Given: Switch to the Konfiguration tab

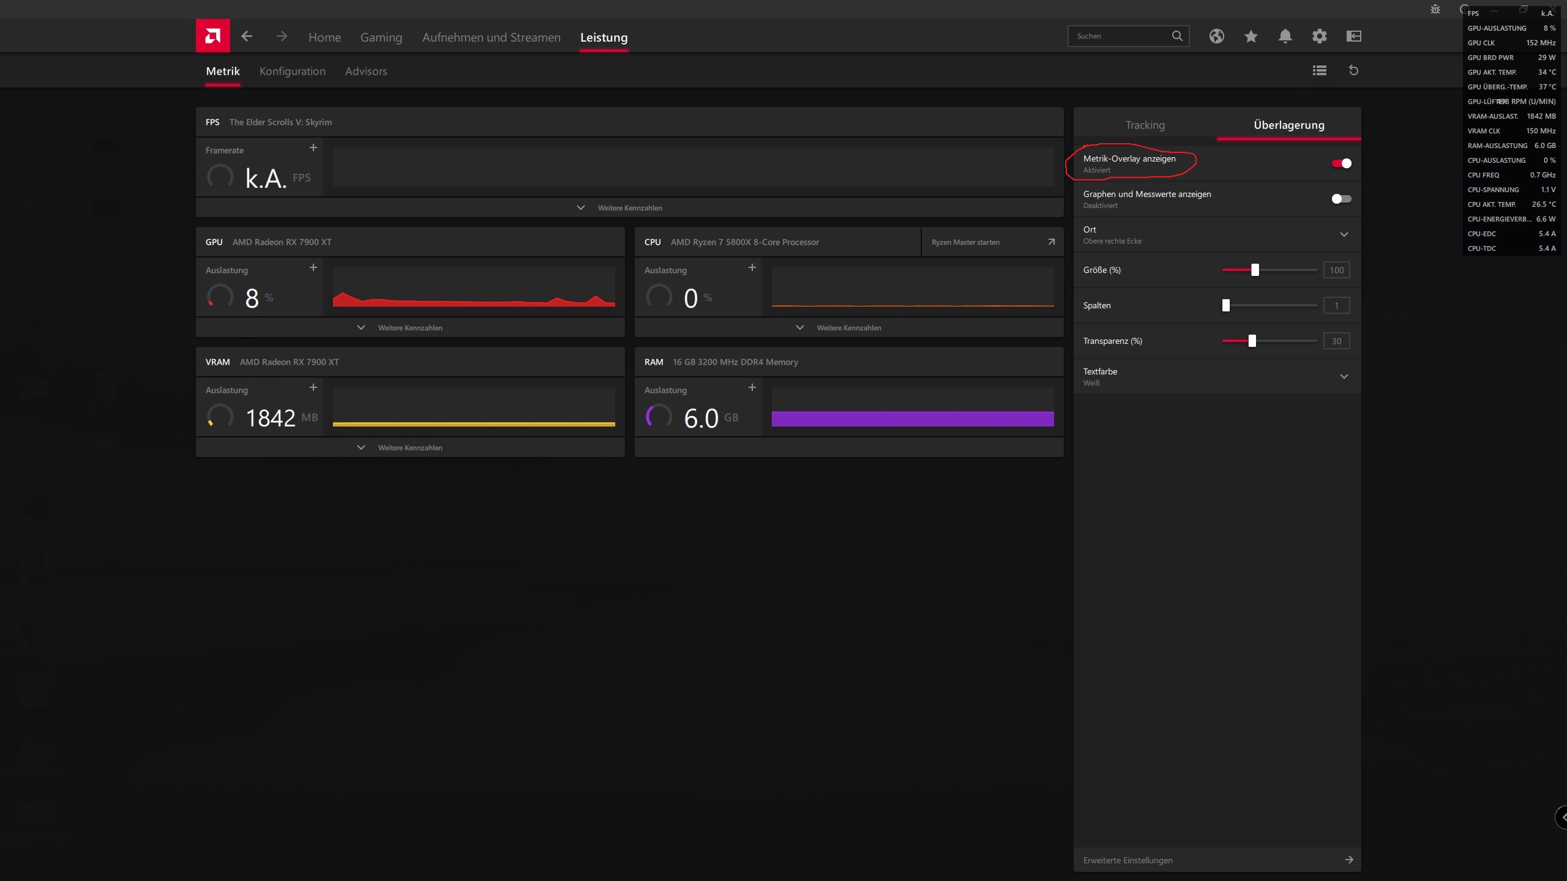Looking at the screenshot, I should [x=292, y=71].
